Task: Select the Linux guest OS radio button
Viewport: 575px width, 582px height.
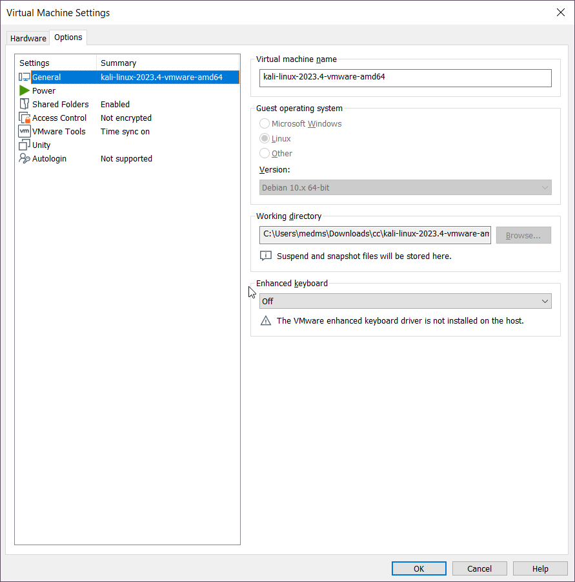Action: 265,138
